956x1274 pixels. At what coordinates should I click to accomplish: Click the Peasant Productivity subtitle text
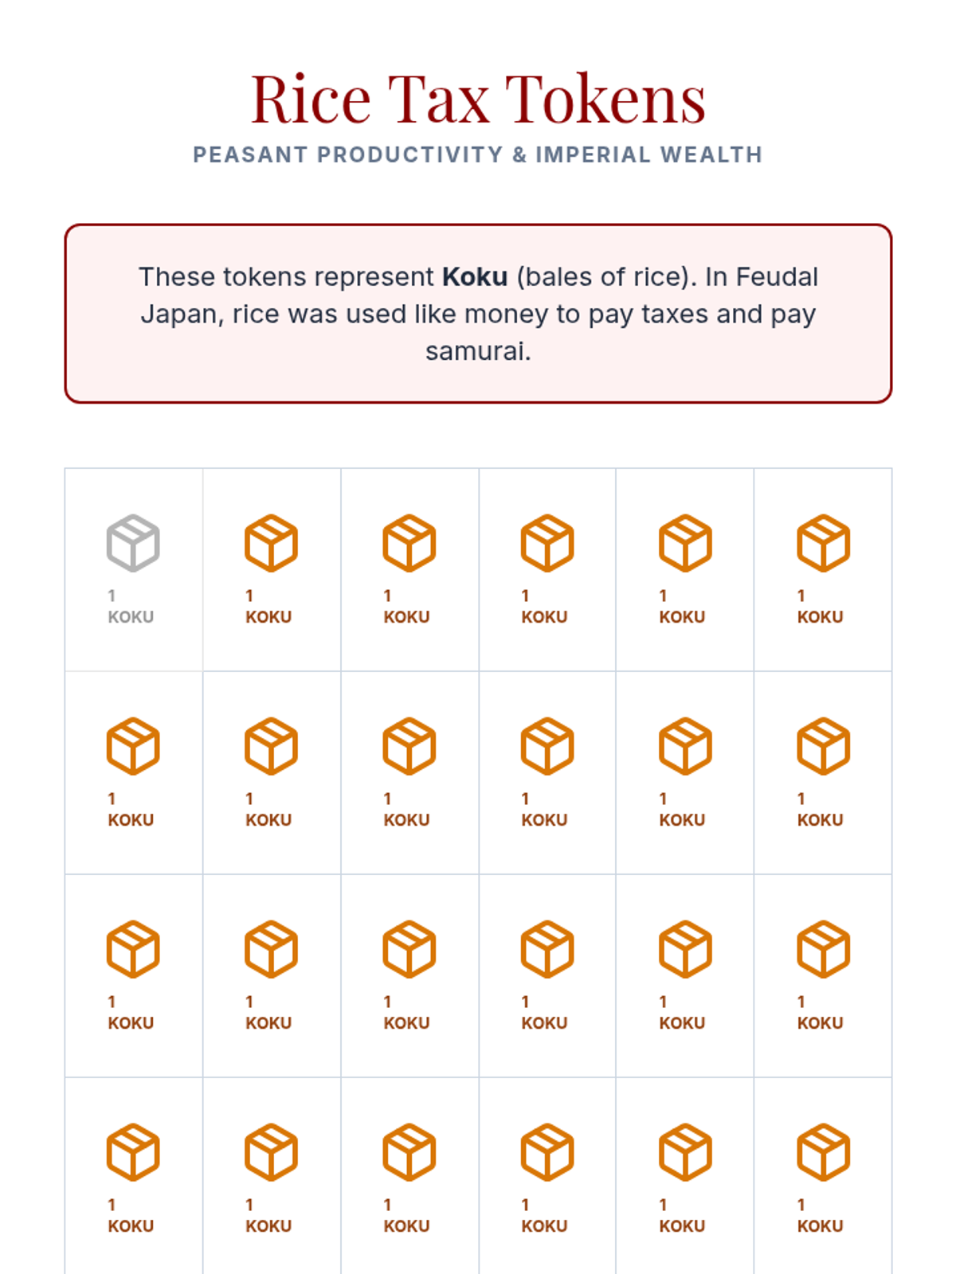[478, 154]
